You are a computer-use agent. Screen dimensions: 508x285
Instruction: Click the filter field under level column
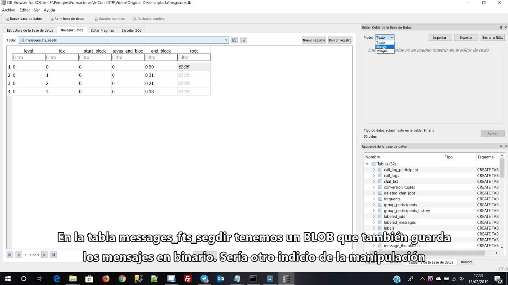click(x=29, y=57)
